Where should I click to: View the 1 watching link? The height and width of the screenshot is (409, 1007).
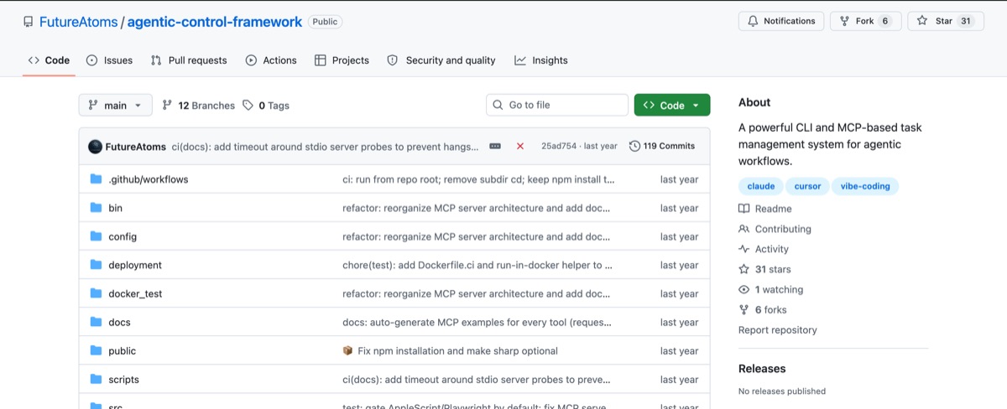pyautogui.click(x=770, y=289)
